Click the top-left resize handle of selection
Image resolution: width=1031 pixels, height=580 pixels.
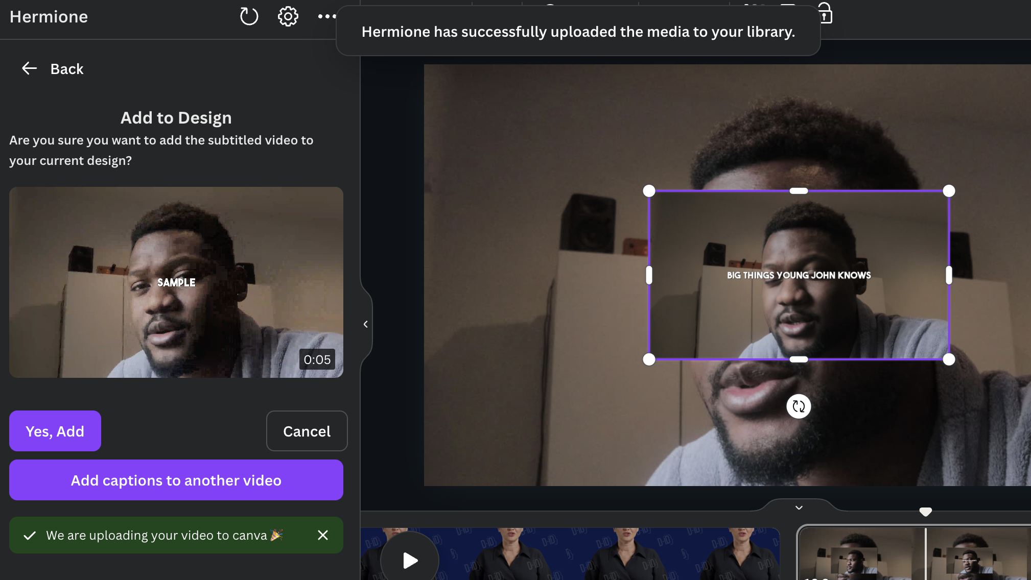point(649,191)
